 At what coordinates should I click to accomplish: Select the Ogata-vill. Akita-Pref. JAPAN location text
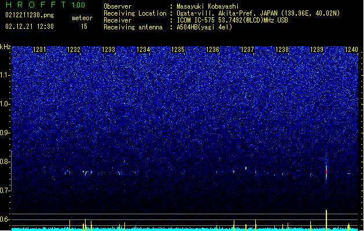[x=258, y=13]
